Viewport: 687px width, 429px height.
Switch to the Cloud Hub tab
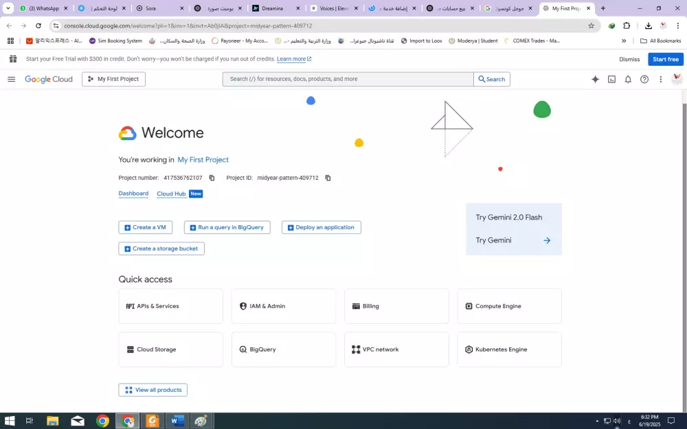pyautogui.click(x=171, y=193)
